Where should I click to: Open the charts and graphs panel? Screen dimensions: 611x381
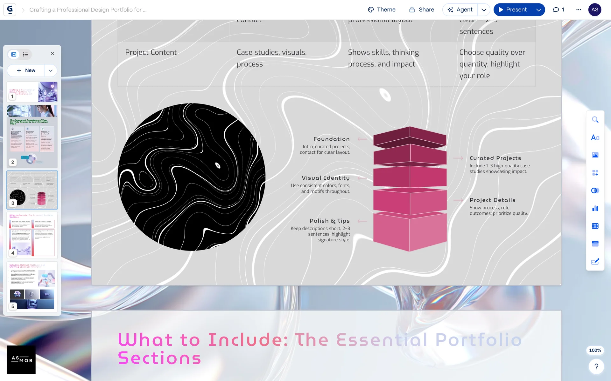pos(595,208)
